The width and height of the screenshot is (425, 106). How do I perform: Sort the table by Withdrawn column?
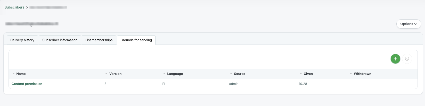point(362,74)
